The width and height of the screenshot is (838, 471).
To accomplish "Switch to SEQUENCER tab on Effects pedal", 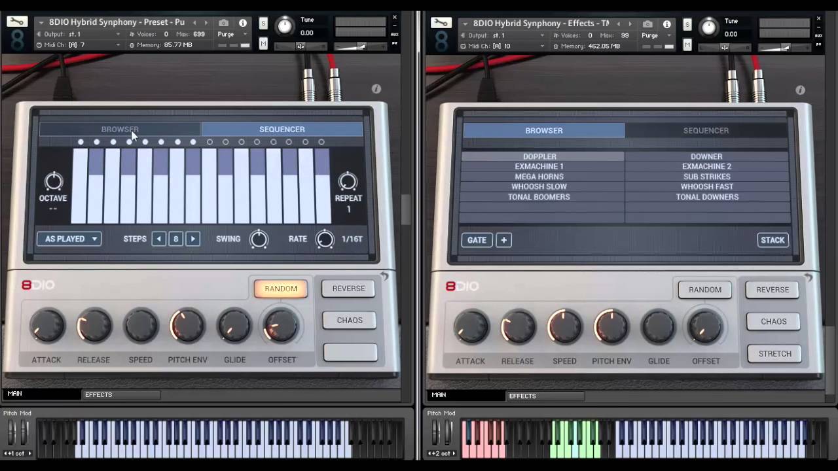I will click(x=706, y=131).
